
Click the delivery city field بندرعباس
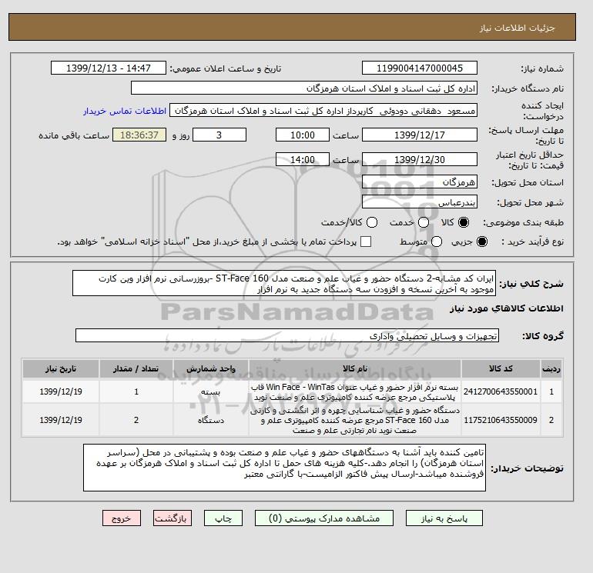420,202
